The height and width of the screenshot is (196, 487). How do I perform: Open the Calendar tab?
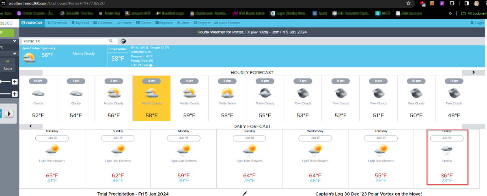tap(103, 23)
